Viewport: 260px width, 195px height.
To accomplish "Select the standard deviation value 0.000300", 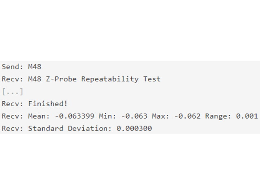I will click(x=134, y=128).
